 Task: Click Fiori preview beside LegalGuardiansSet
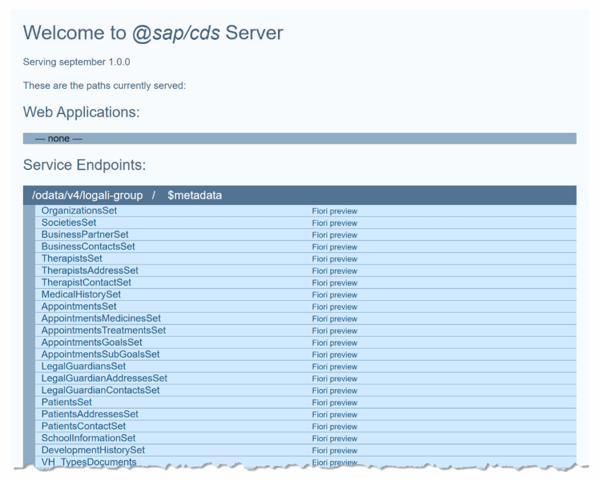(x=335, y=367)
